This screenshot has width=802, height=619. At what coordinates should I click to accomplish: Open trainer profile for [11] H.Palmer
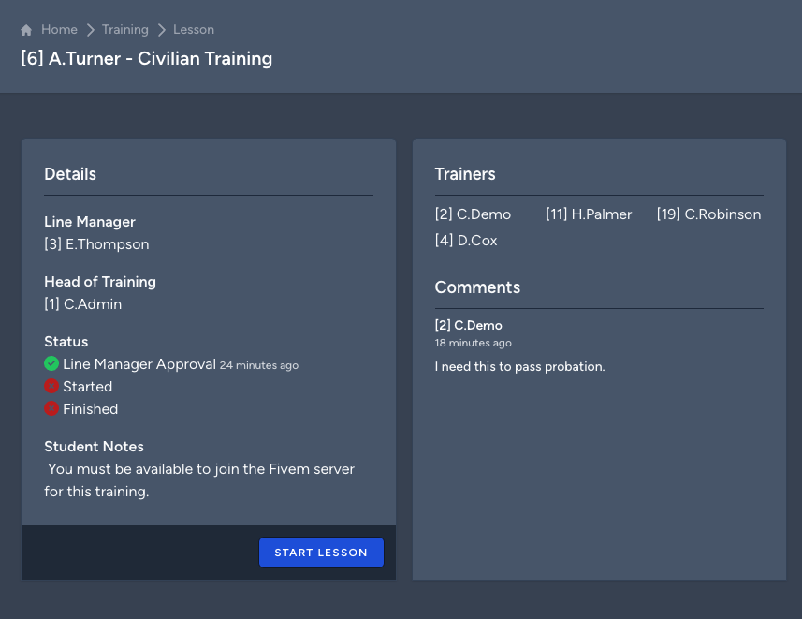pos(589,214)
